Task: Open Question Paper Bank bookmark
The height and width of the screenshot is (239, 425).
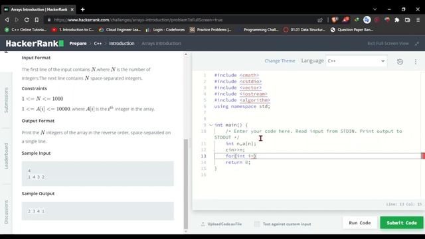Action: (x=352, y=30)
